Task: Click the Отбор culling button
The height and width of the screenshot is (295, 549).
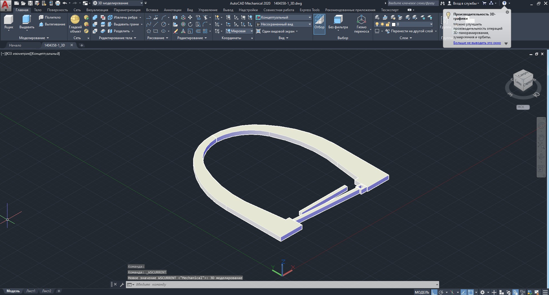Action: [x=319, y=24]
